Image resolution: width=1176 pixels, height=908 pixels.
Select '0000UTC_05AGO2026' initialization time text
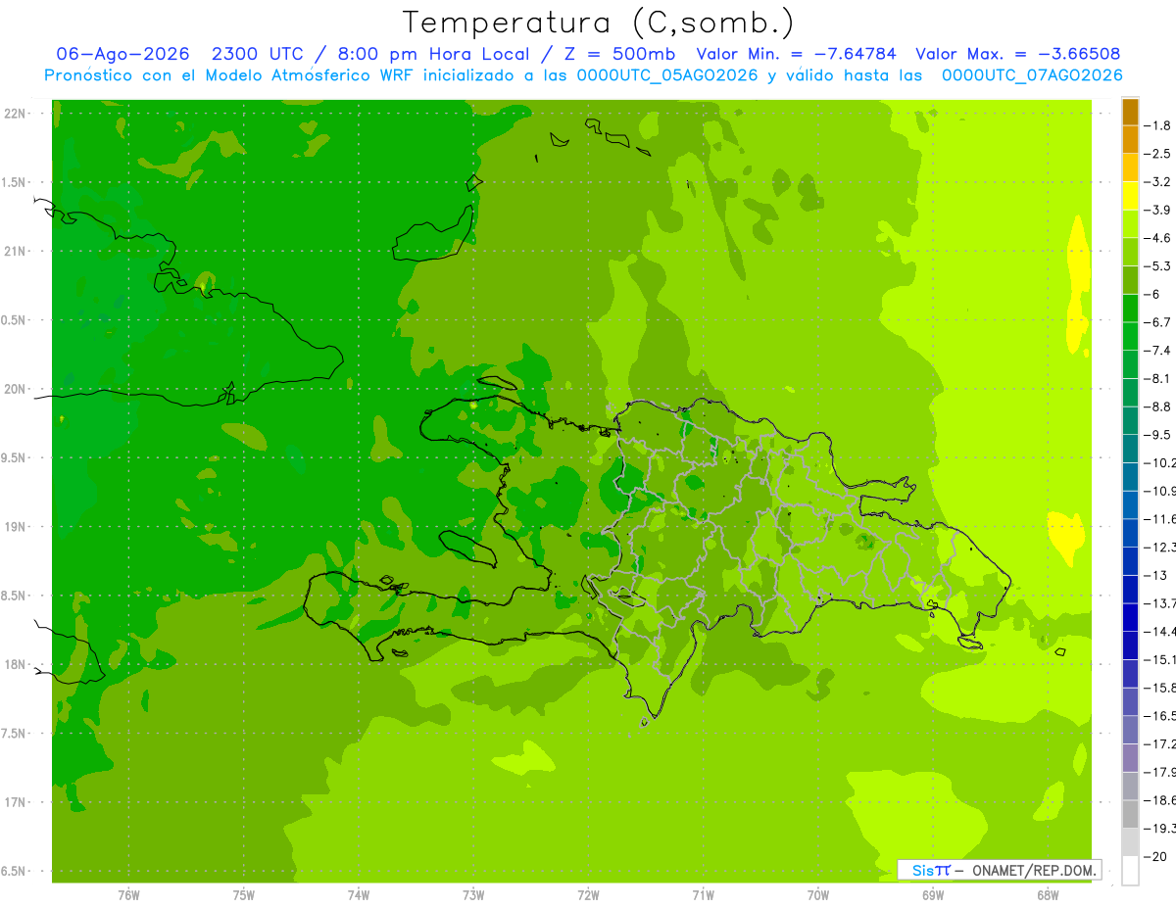point(667,75)
